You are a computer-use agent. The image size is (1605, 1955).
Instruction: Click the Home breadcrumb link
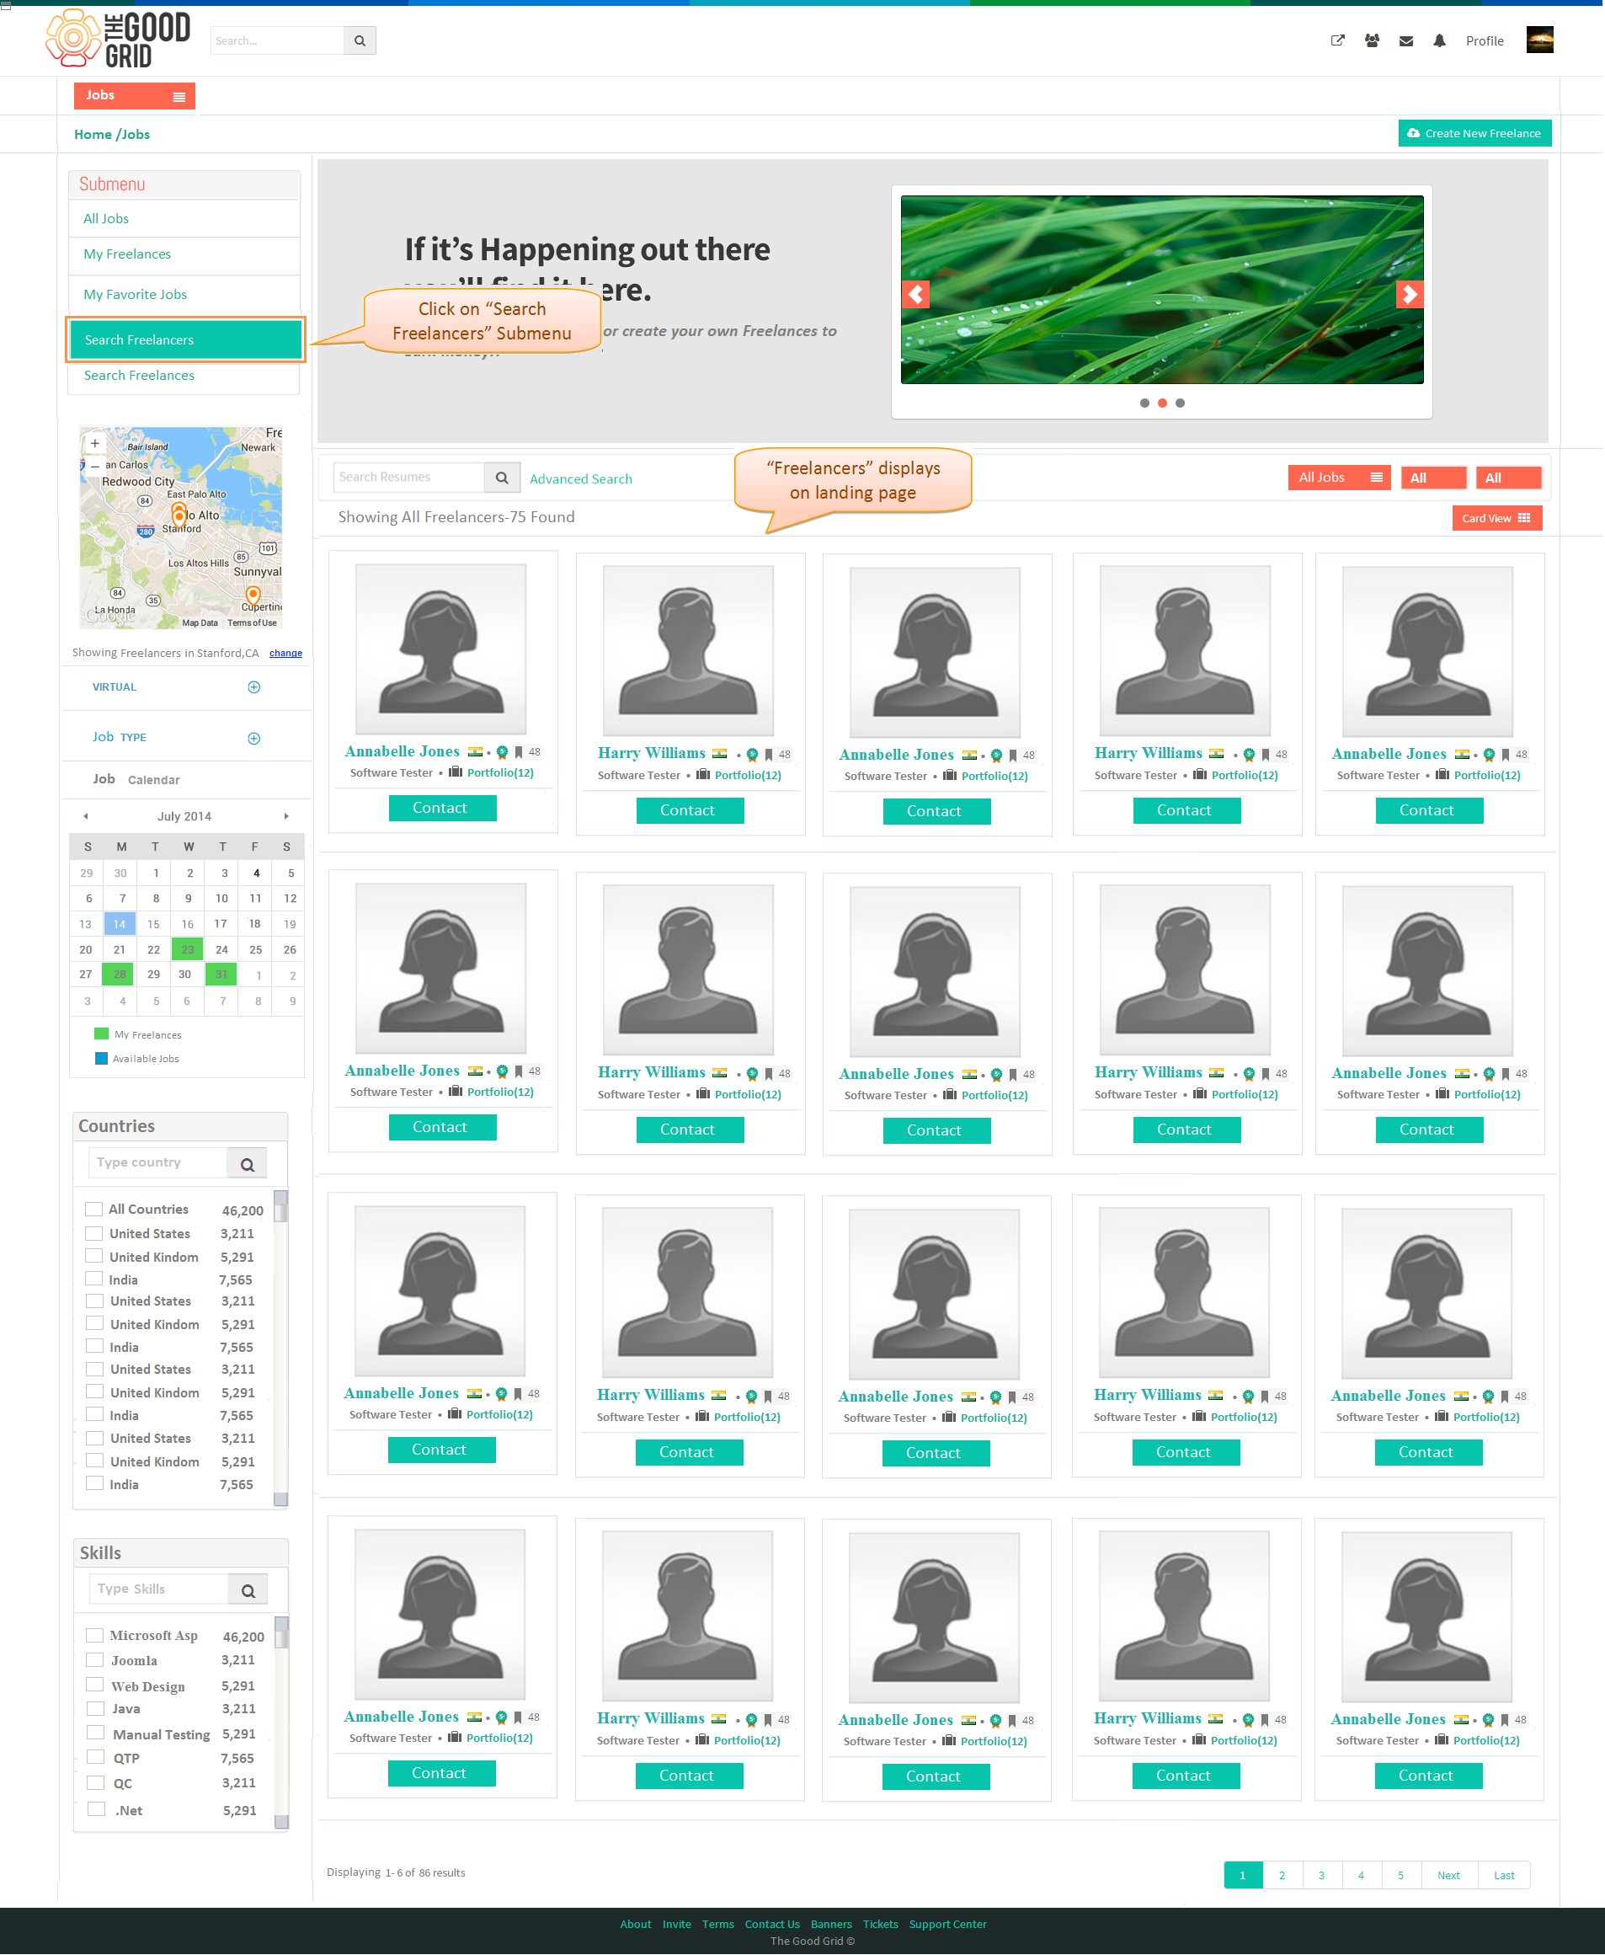click(x=93, y=135)
